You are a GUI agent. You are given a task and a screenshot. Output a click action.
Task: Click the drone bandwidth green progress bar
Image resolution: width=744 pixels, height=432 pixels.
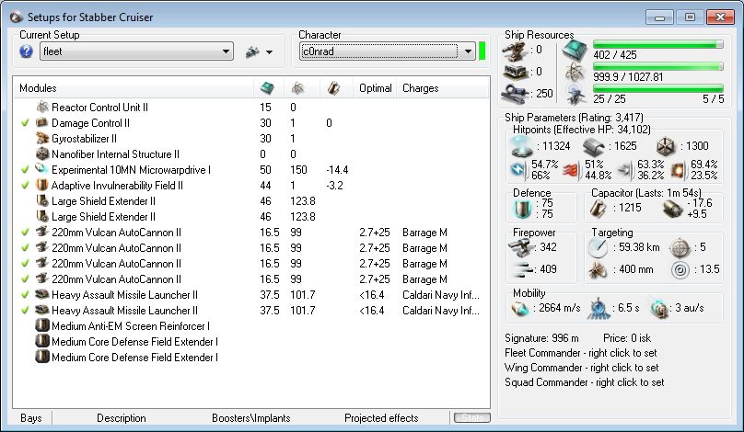coord(658,88)
